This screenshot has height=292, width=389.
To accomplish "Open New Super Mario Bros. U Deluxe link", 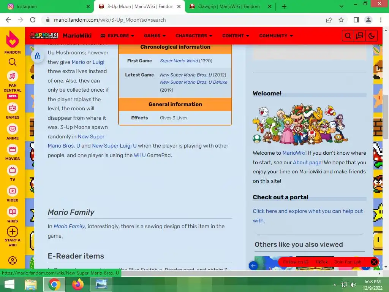I will tap(193, 82).
